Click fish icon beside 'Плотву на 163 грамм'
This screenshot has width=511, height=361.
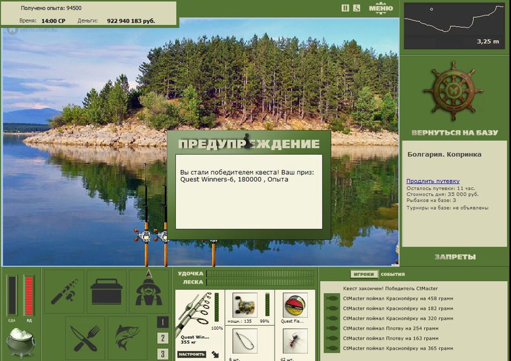pos(332,338)
